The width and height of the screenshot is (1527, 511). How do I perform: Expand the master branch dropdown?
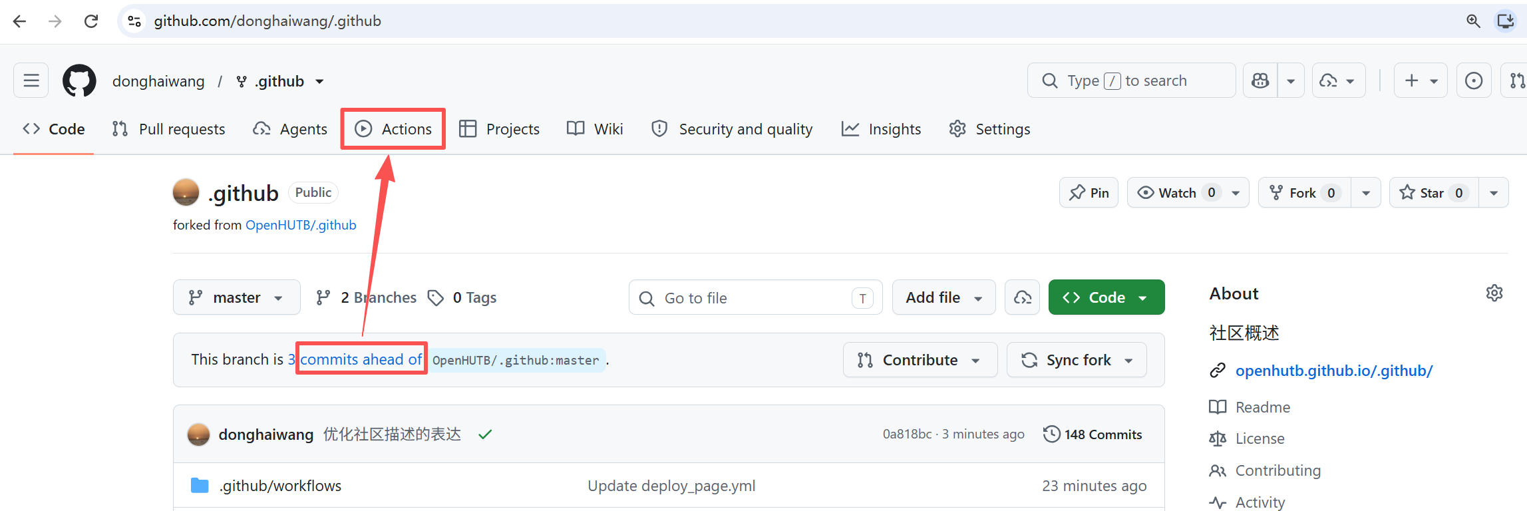tap(236, 297)
